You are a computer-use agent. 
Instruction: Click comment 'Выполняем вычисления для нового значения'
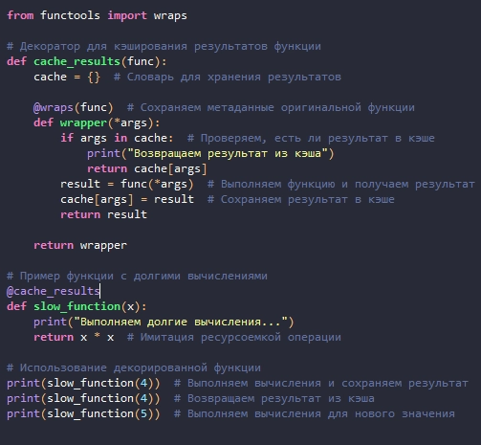pos(315,413)
